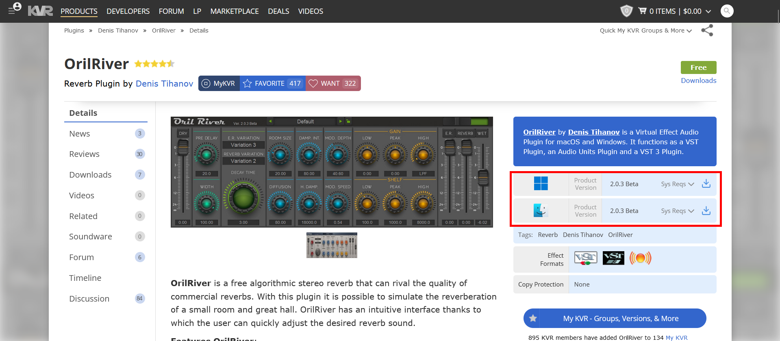Download the macOS 2.0.3 Beta version
This screenshot has width=780, height=341.
(x=706, y=211)
